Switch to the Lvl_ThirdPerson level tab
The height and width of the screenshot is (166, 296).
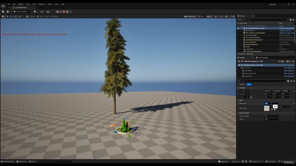(x=21, y=7)
